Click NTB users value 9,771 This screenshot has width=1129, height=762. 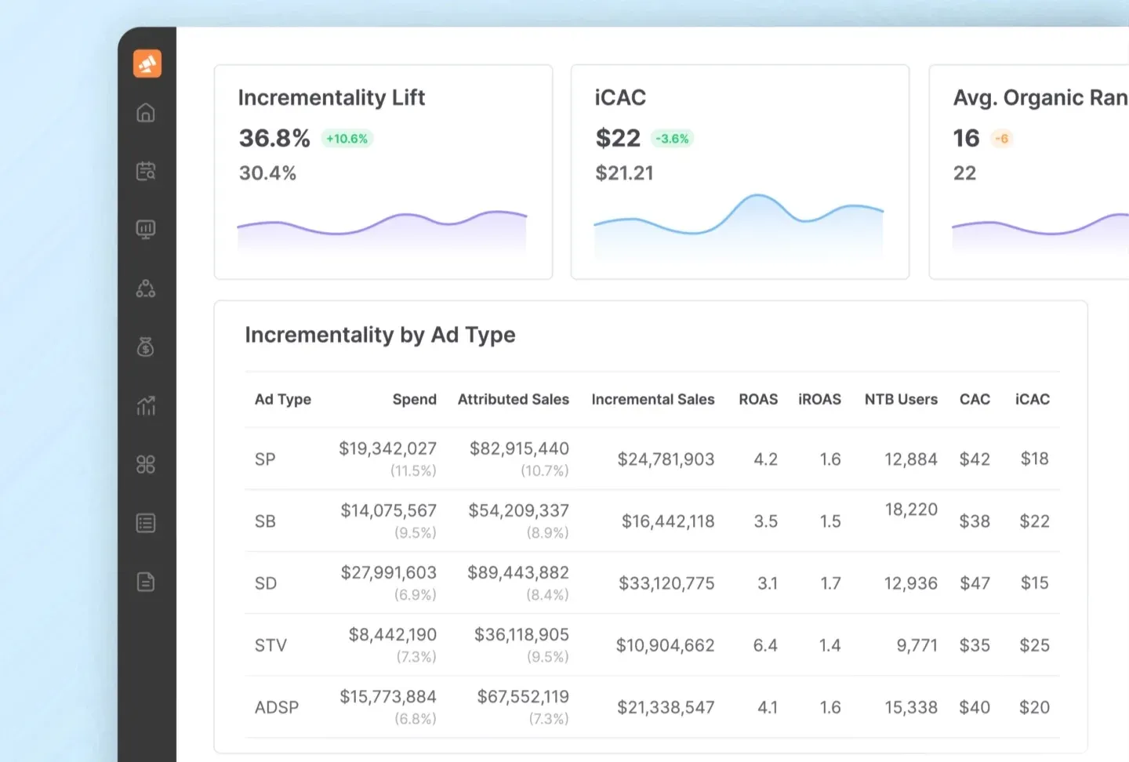917,645
